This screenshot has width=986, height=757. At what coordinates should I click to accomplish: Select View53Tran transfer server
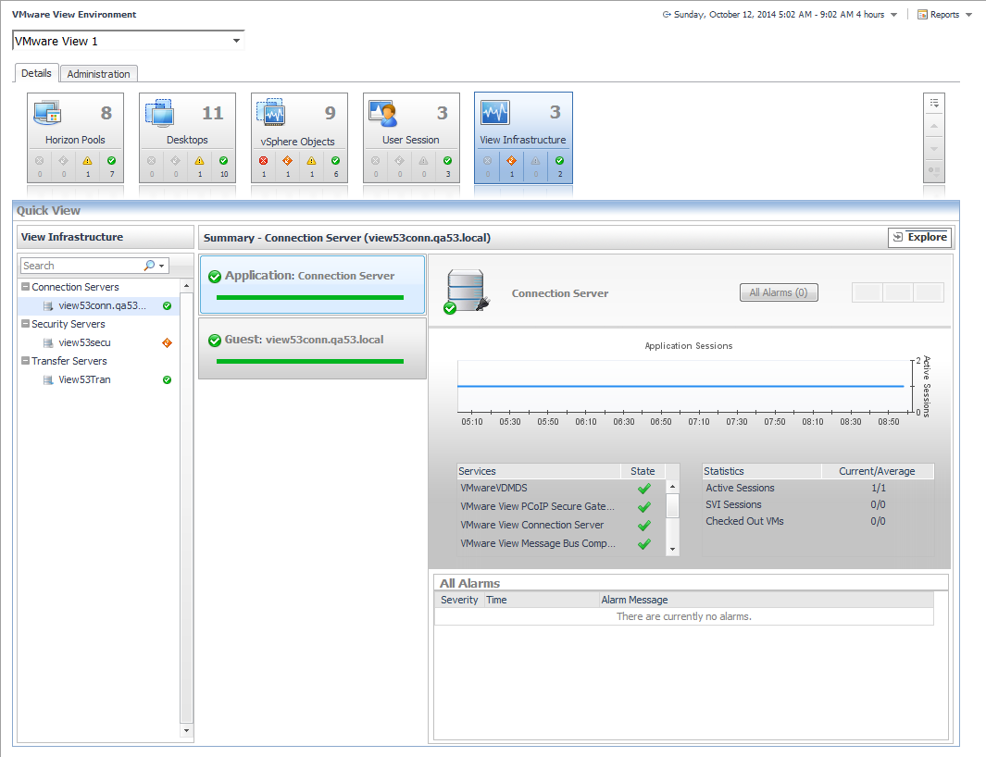[x=84, y=379]
